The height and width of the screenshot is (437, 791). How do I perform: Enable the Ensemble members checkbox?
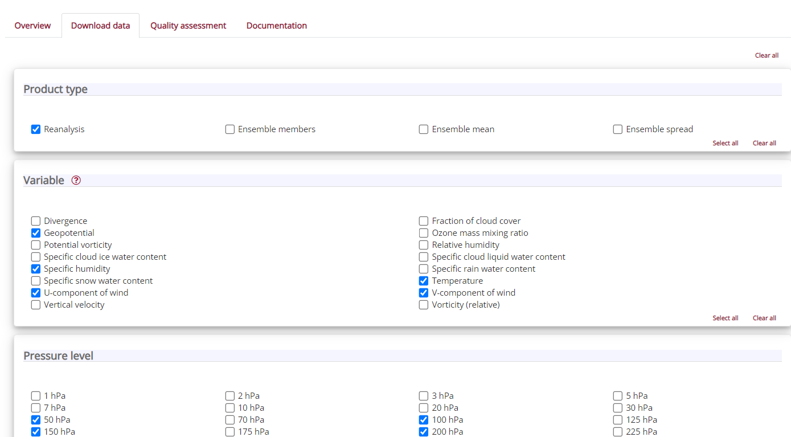pyautogui.click(x=230, y=129)
